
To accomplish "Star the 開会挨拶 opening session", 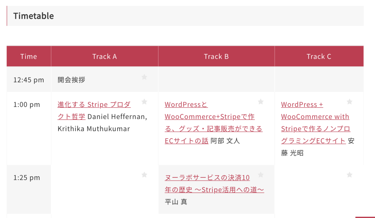I will [144, 77].
